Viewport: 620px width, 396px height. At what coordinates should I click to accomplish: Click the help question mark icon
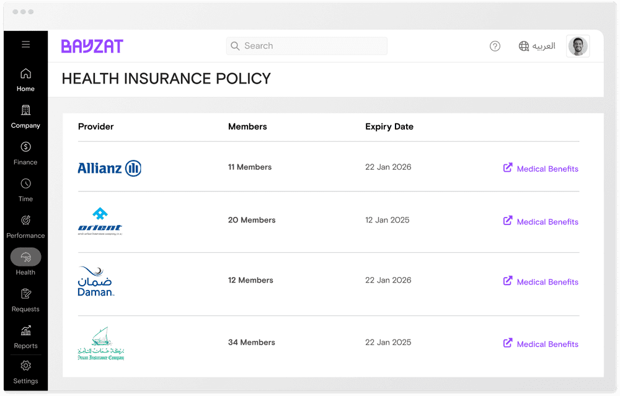click(x=495, y=46)
